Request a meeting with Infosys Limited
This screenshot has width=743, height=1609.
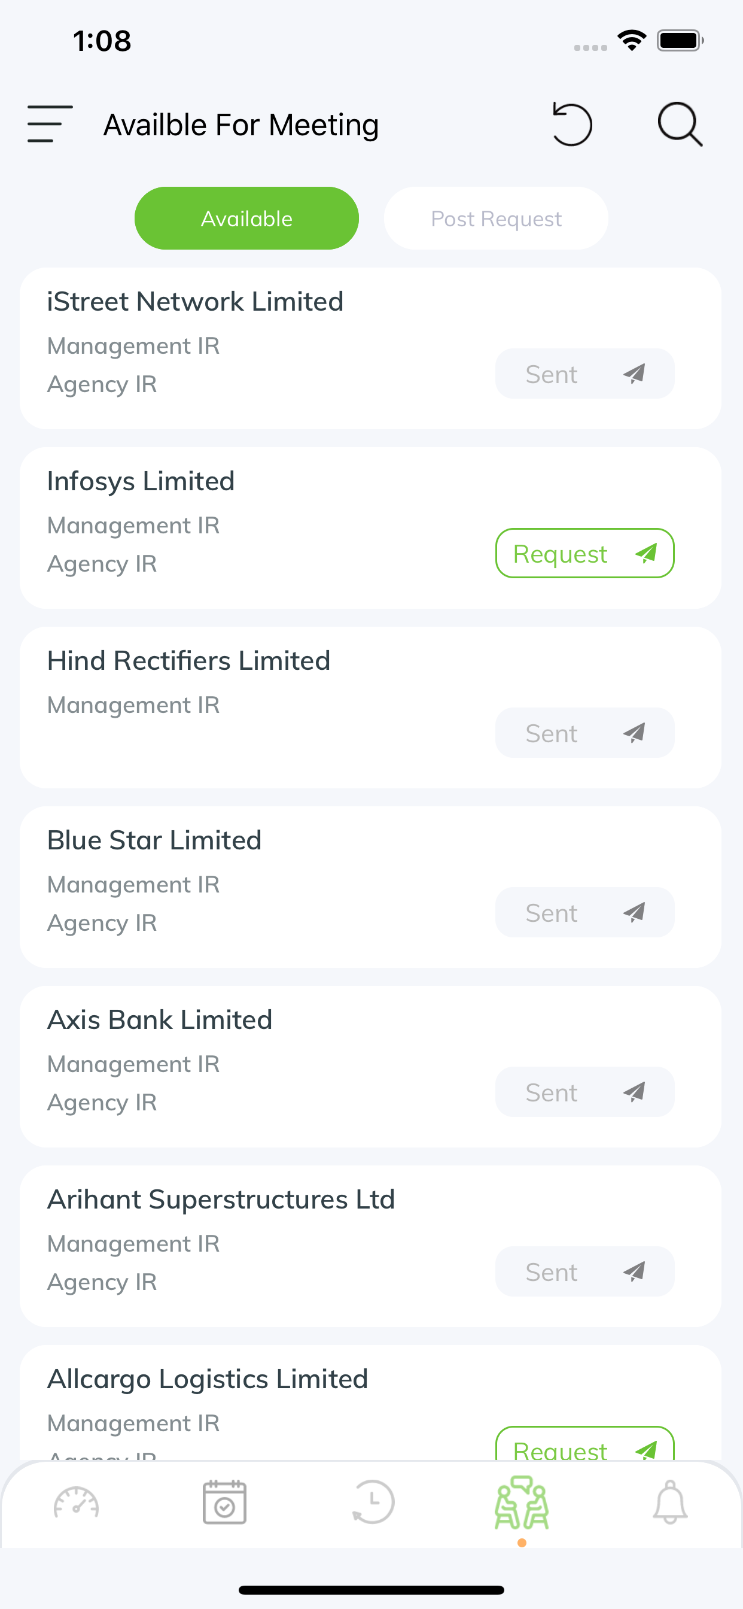pos(584,554)
